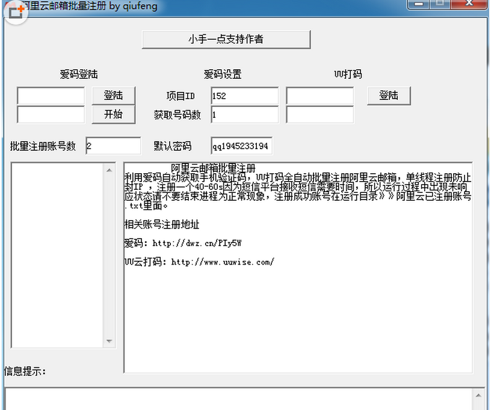Click the heading 阿里云邮箱批量注册 in description
This screenshot has height=410, width=491.
(x=213, y=168)
